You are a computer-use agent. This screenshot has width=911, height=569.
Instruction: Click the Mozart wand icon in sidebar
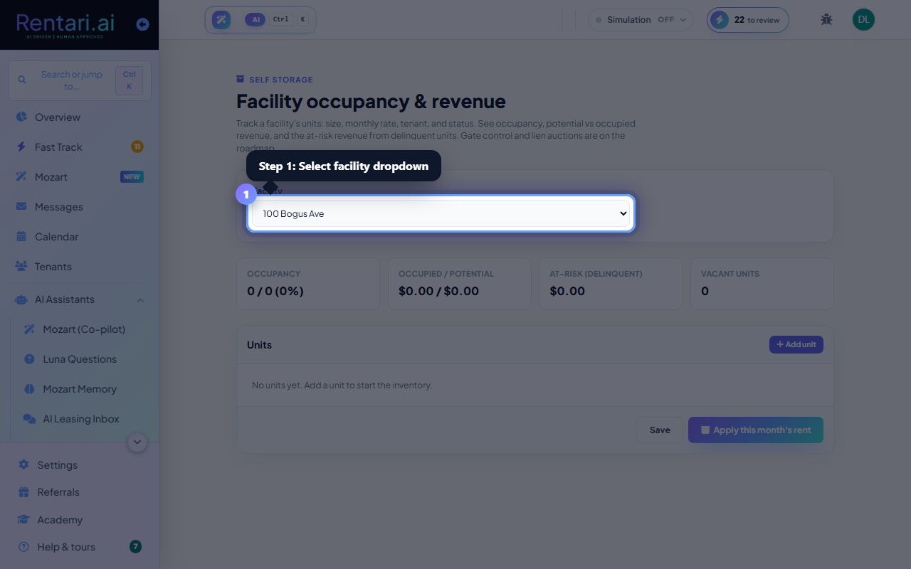click(21, 176)
